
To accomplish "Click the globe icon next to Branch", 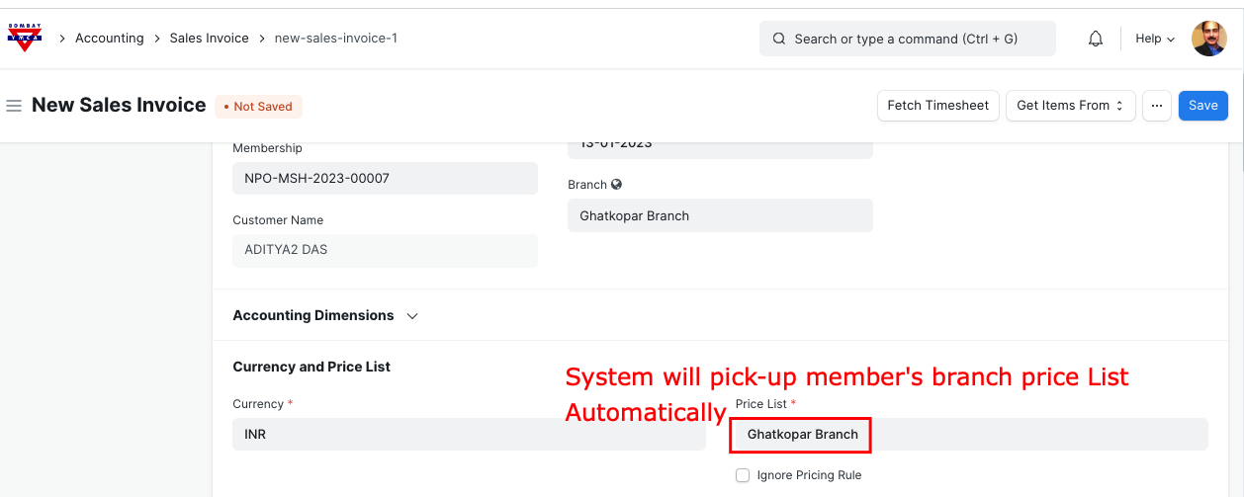I will point(617,185).
